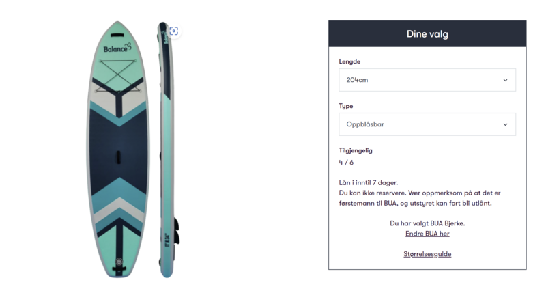Click the bungee cord cross on board nose

118,76
